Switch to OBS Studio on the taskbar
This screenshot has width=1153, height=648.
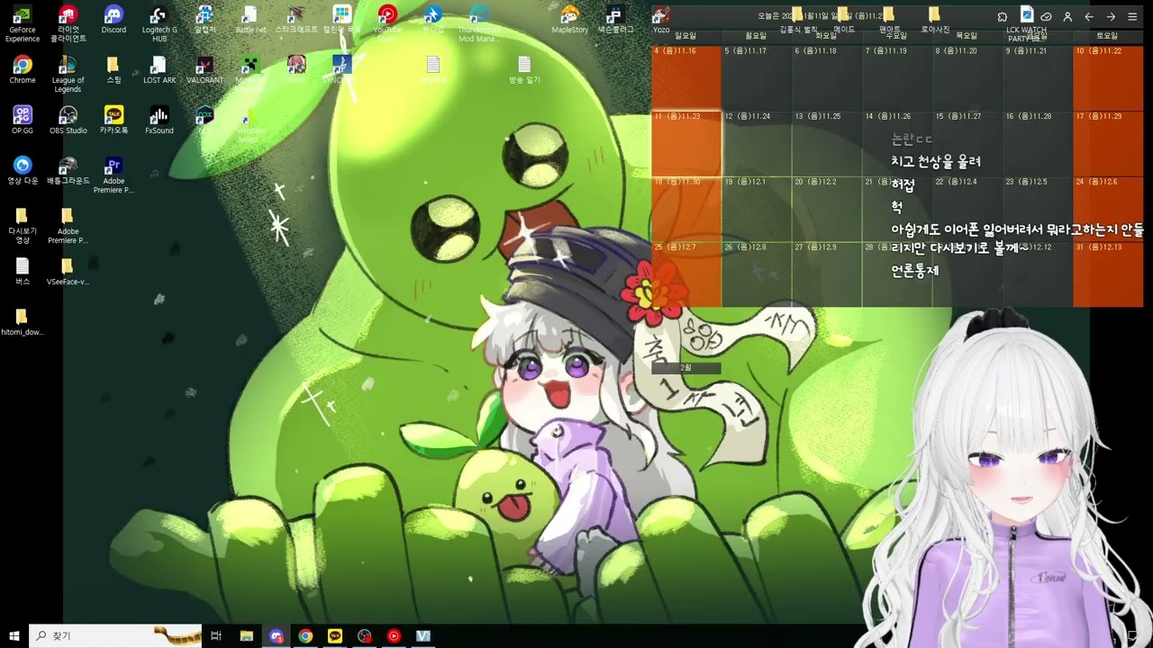(364, 635)
